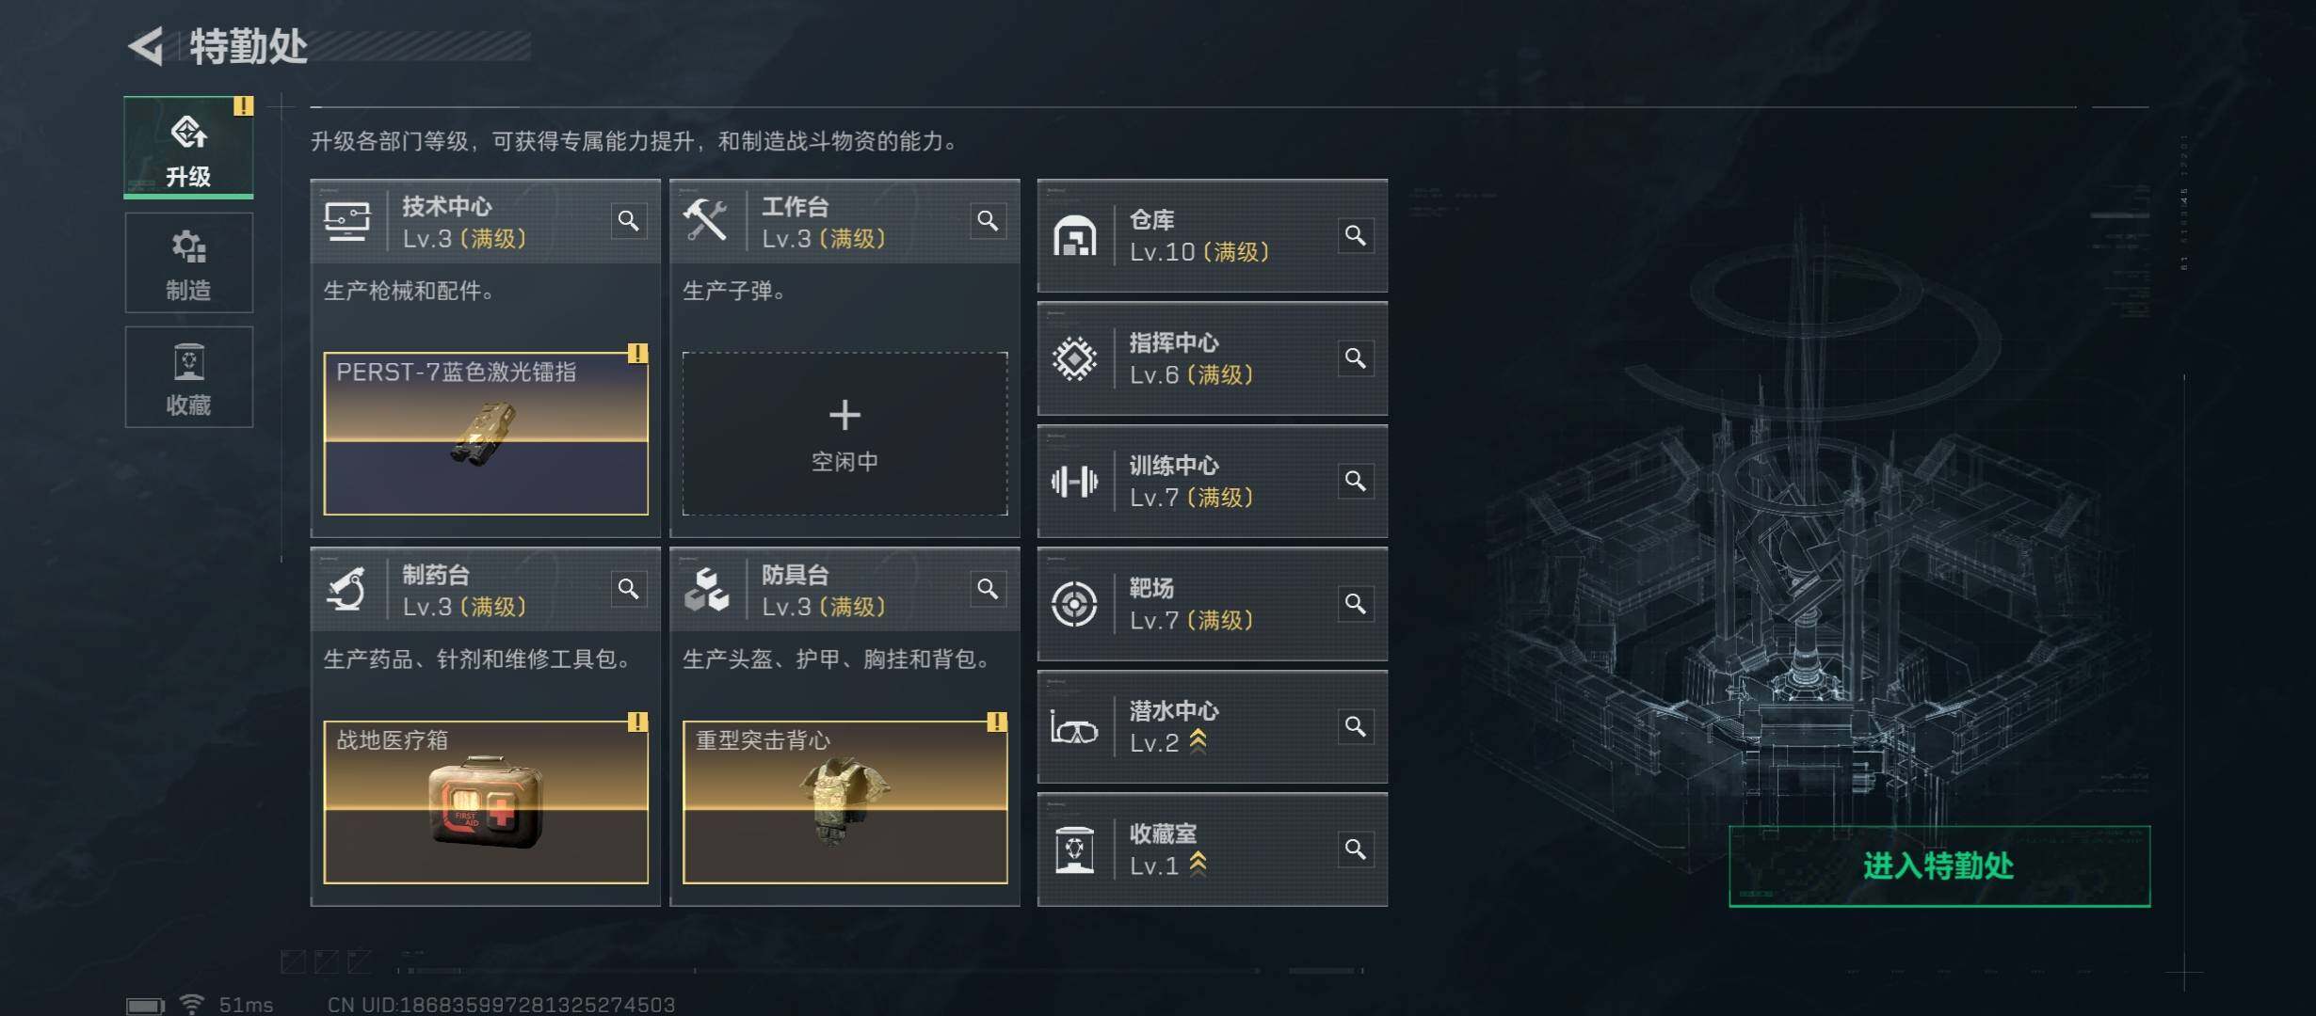This screenshot has height=1016, width=2316.
Task: Click the back arrow beside 特勤处
Action: pos(147,46)
